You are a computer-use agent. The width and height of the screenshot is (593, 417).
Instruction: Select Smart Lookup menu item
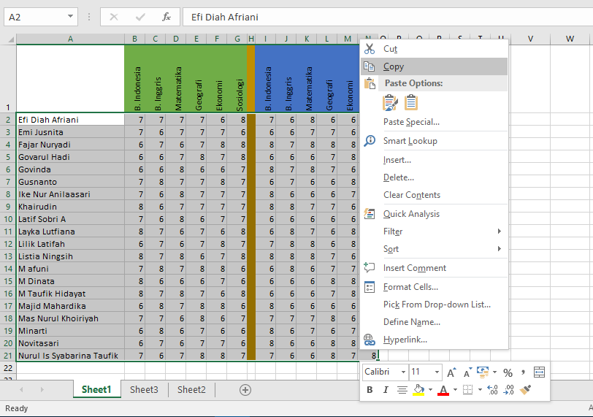pyautogui.click(x=434, y=141)
